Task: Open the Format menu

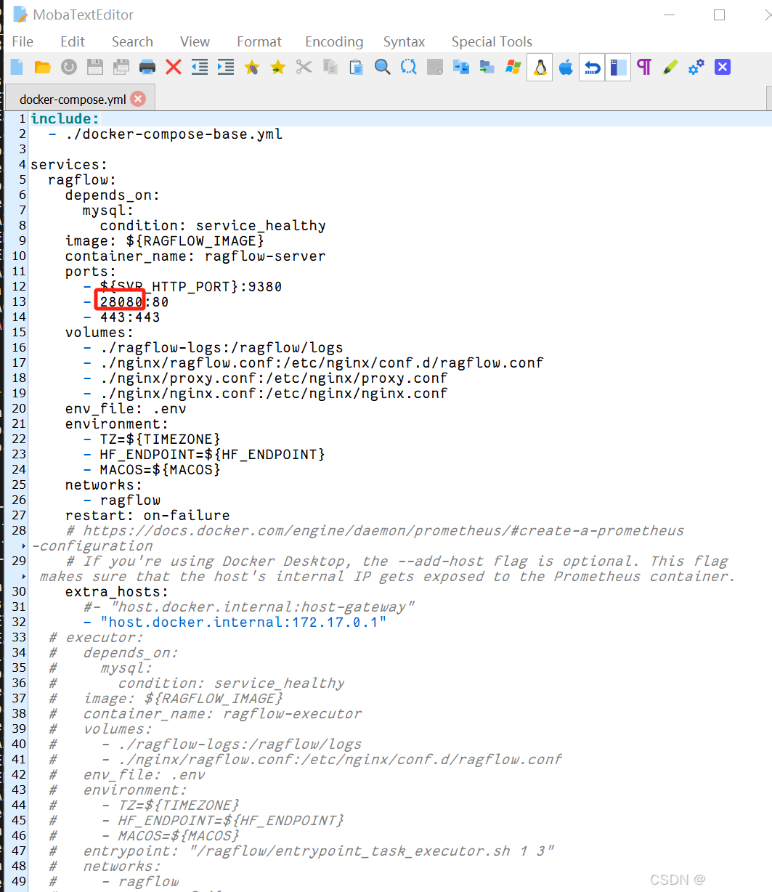Action: click(259, 41)
